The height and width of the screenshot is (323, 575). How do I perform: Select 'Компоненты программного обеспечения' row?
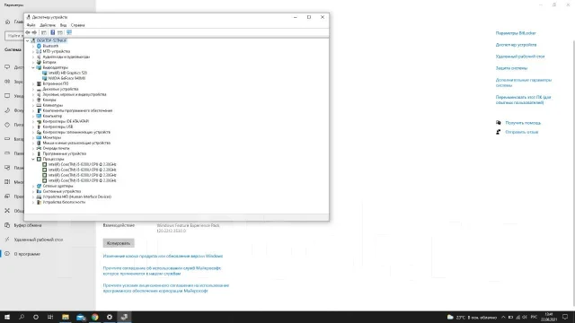click(x=77, y=110)
